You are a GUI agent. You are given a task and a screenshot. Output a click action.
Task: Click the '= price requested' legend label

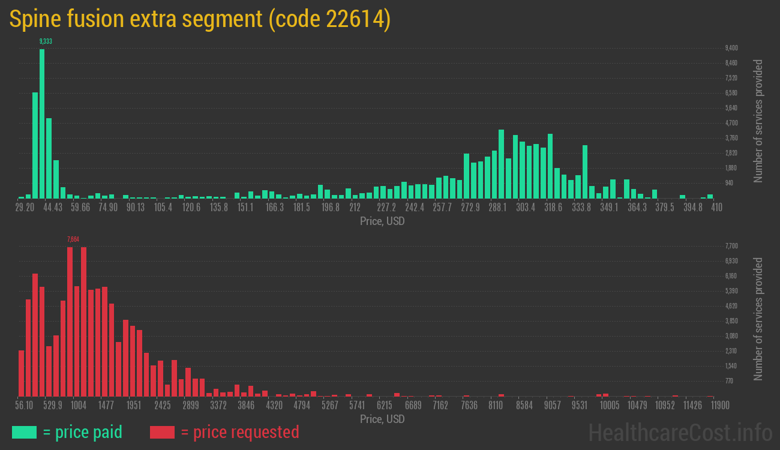(239, 432)
